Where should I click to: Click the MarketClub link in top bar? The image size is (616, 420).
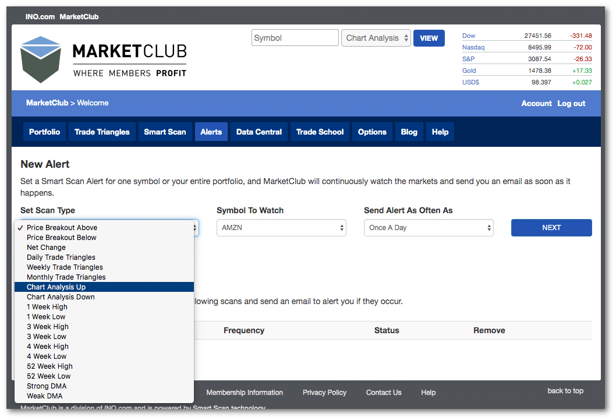click(79, 16)
